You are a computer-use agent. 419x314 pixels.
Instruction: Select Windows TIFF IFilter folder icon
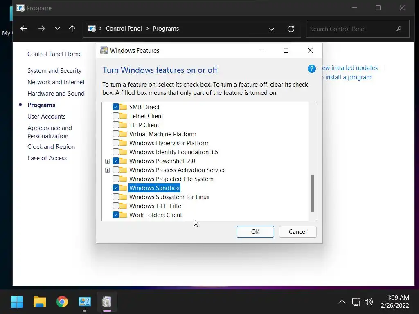point(123,206)
